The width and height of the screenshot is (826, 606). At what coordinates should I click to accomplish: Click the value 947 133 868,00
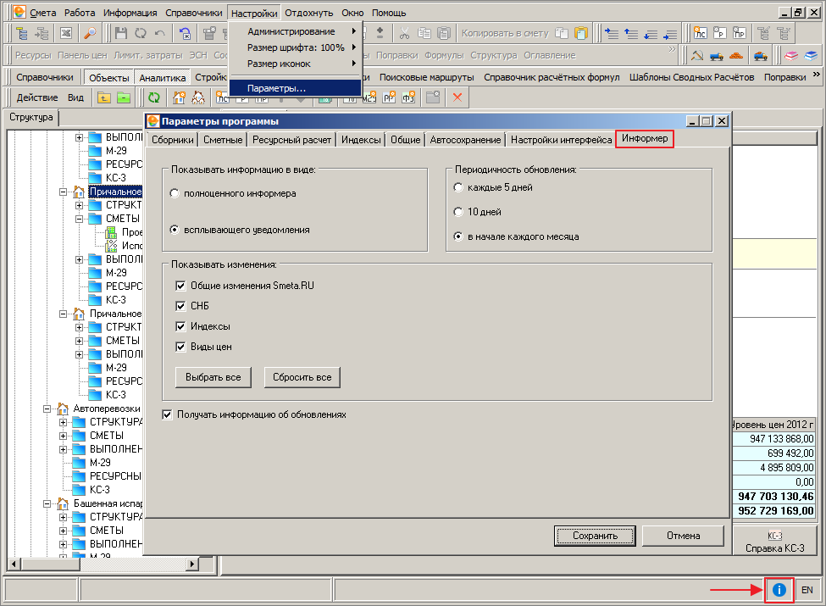[781, 439]
